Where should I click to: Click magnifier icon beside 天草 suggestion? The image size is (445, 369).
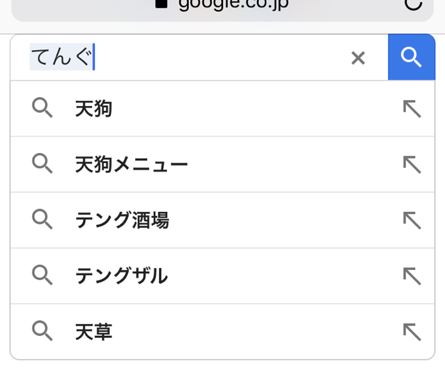coord(42,331)
